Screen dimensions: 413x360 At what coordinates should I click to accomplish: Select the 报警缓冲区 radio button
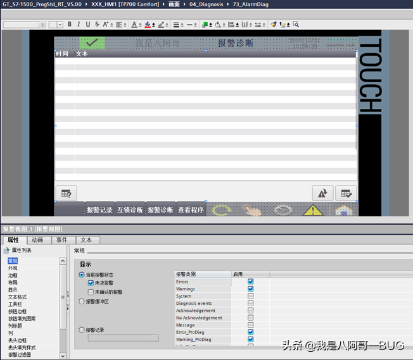click(82, 302)
